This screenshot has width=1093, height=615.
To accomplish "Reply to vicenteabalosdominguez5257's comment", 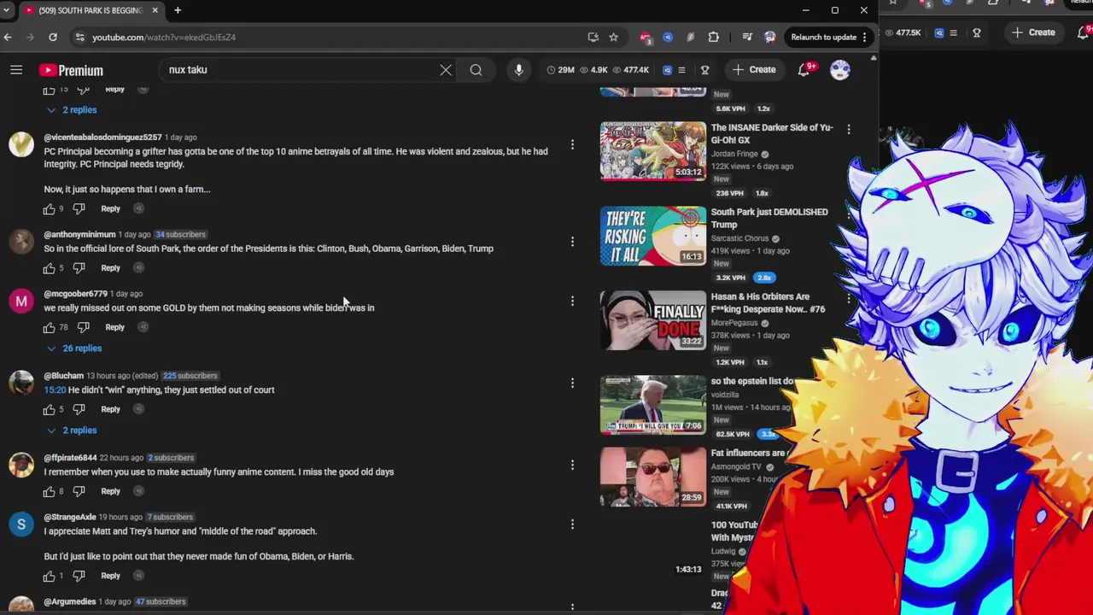I will click(110, 208).
